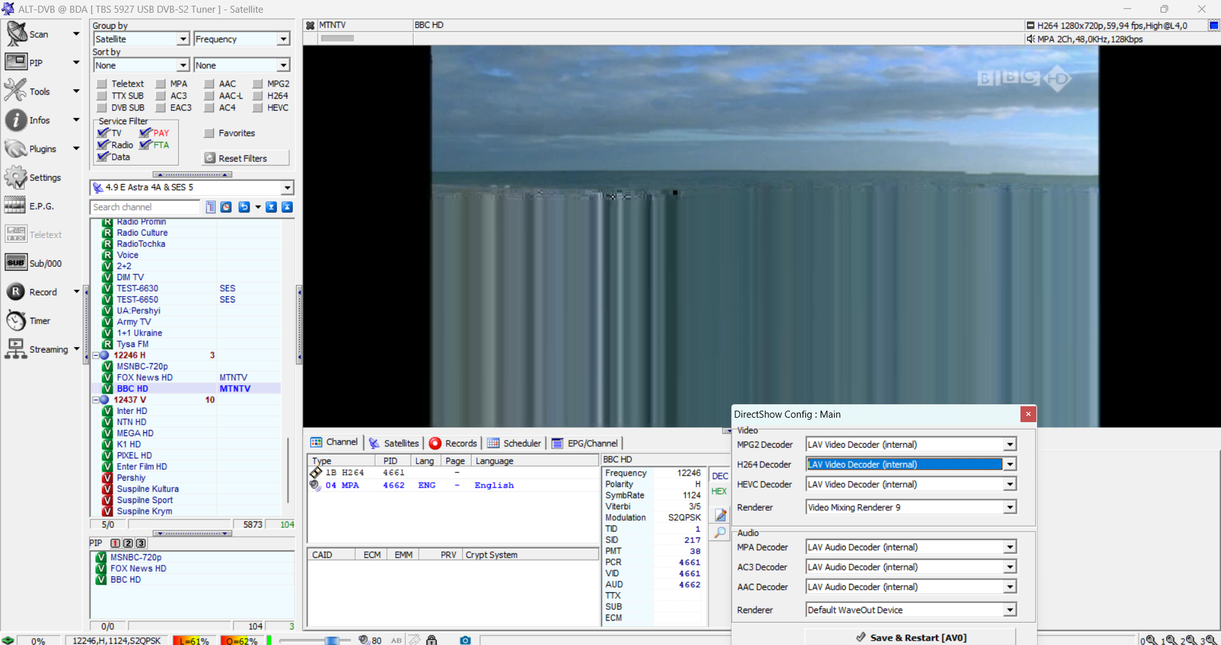Switch to HEX display mode

[x=719, y=492]
